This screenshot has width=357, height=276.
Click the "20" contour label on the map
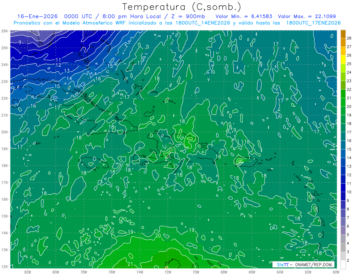click(158, 236)
